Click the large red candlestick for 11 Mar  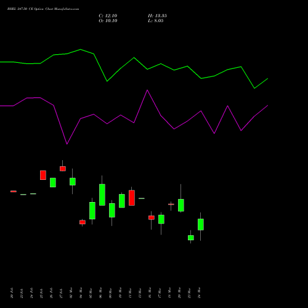click(132, 198)
